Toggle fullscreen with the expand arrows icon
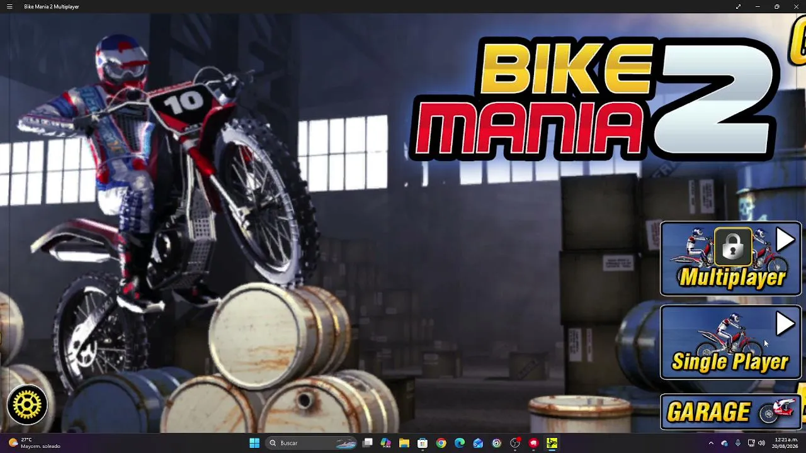Viewport: 806px width, 453px height. [738, 6]
